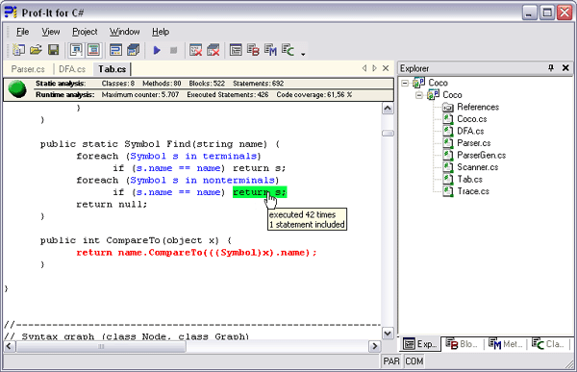Viewport: 577px width, 372px height.
Task: Select Tab.cs in the Explorer tree
Action: click(x=469, y=180)
